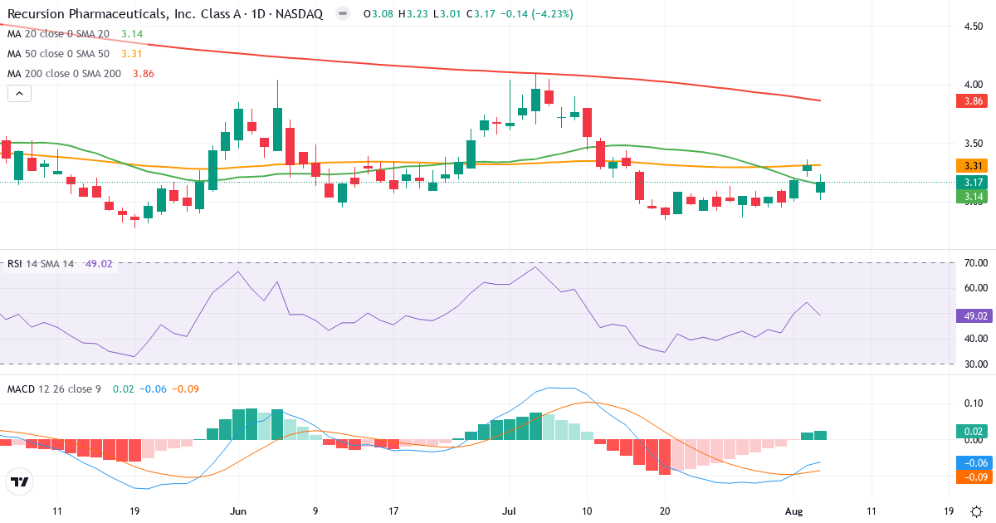Click the C3.17 close value
Viewport: 996px width, 523px height.
pos(481,14)
